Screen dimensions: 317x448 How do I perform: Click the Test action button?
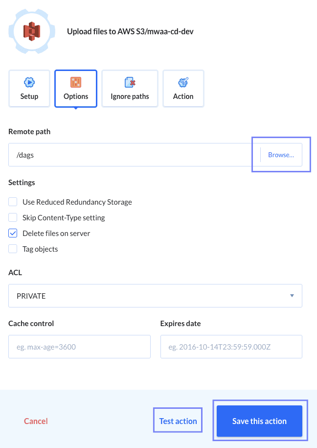click(x=178, y=420)
